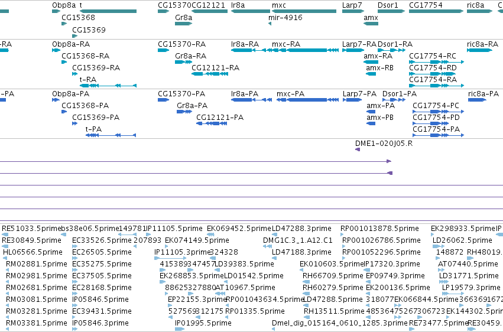This screenshot has height=332, width=503.
Task: Select the RH66709.5prime EST label
Action: [x=333, y=276]
